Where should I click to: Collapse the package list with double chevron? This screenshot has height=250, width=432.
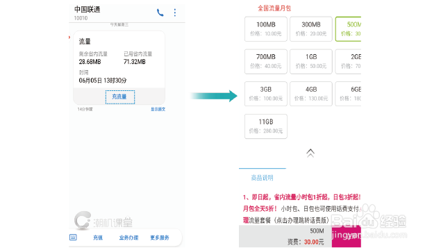pos(310,153)
